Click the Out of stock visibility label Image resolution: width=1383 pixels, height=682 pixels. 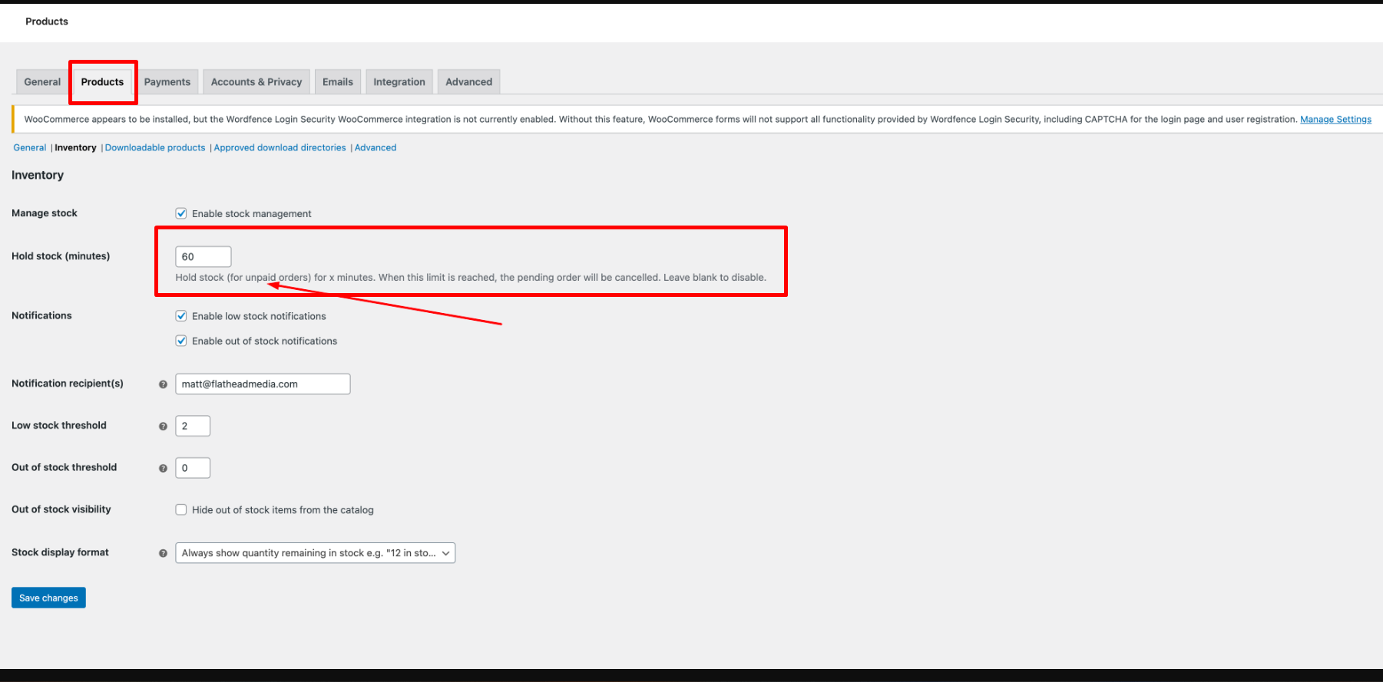[61, 509]
